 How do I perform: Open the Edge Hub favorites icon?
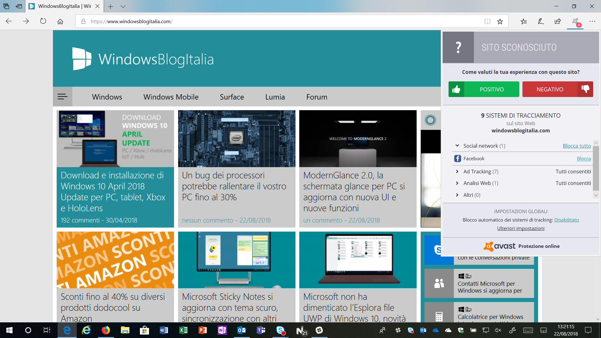click(x=523, y=21)
